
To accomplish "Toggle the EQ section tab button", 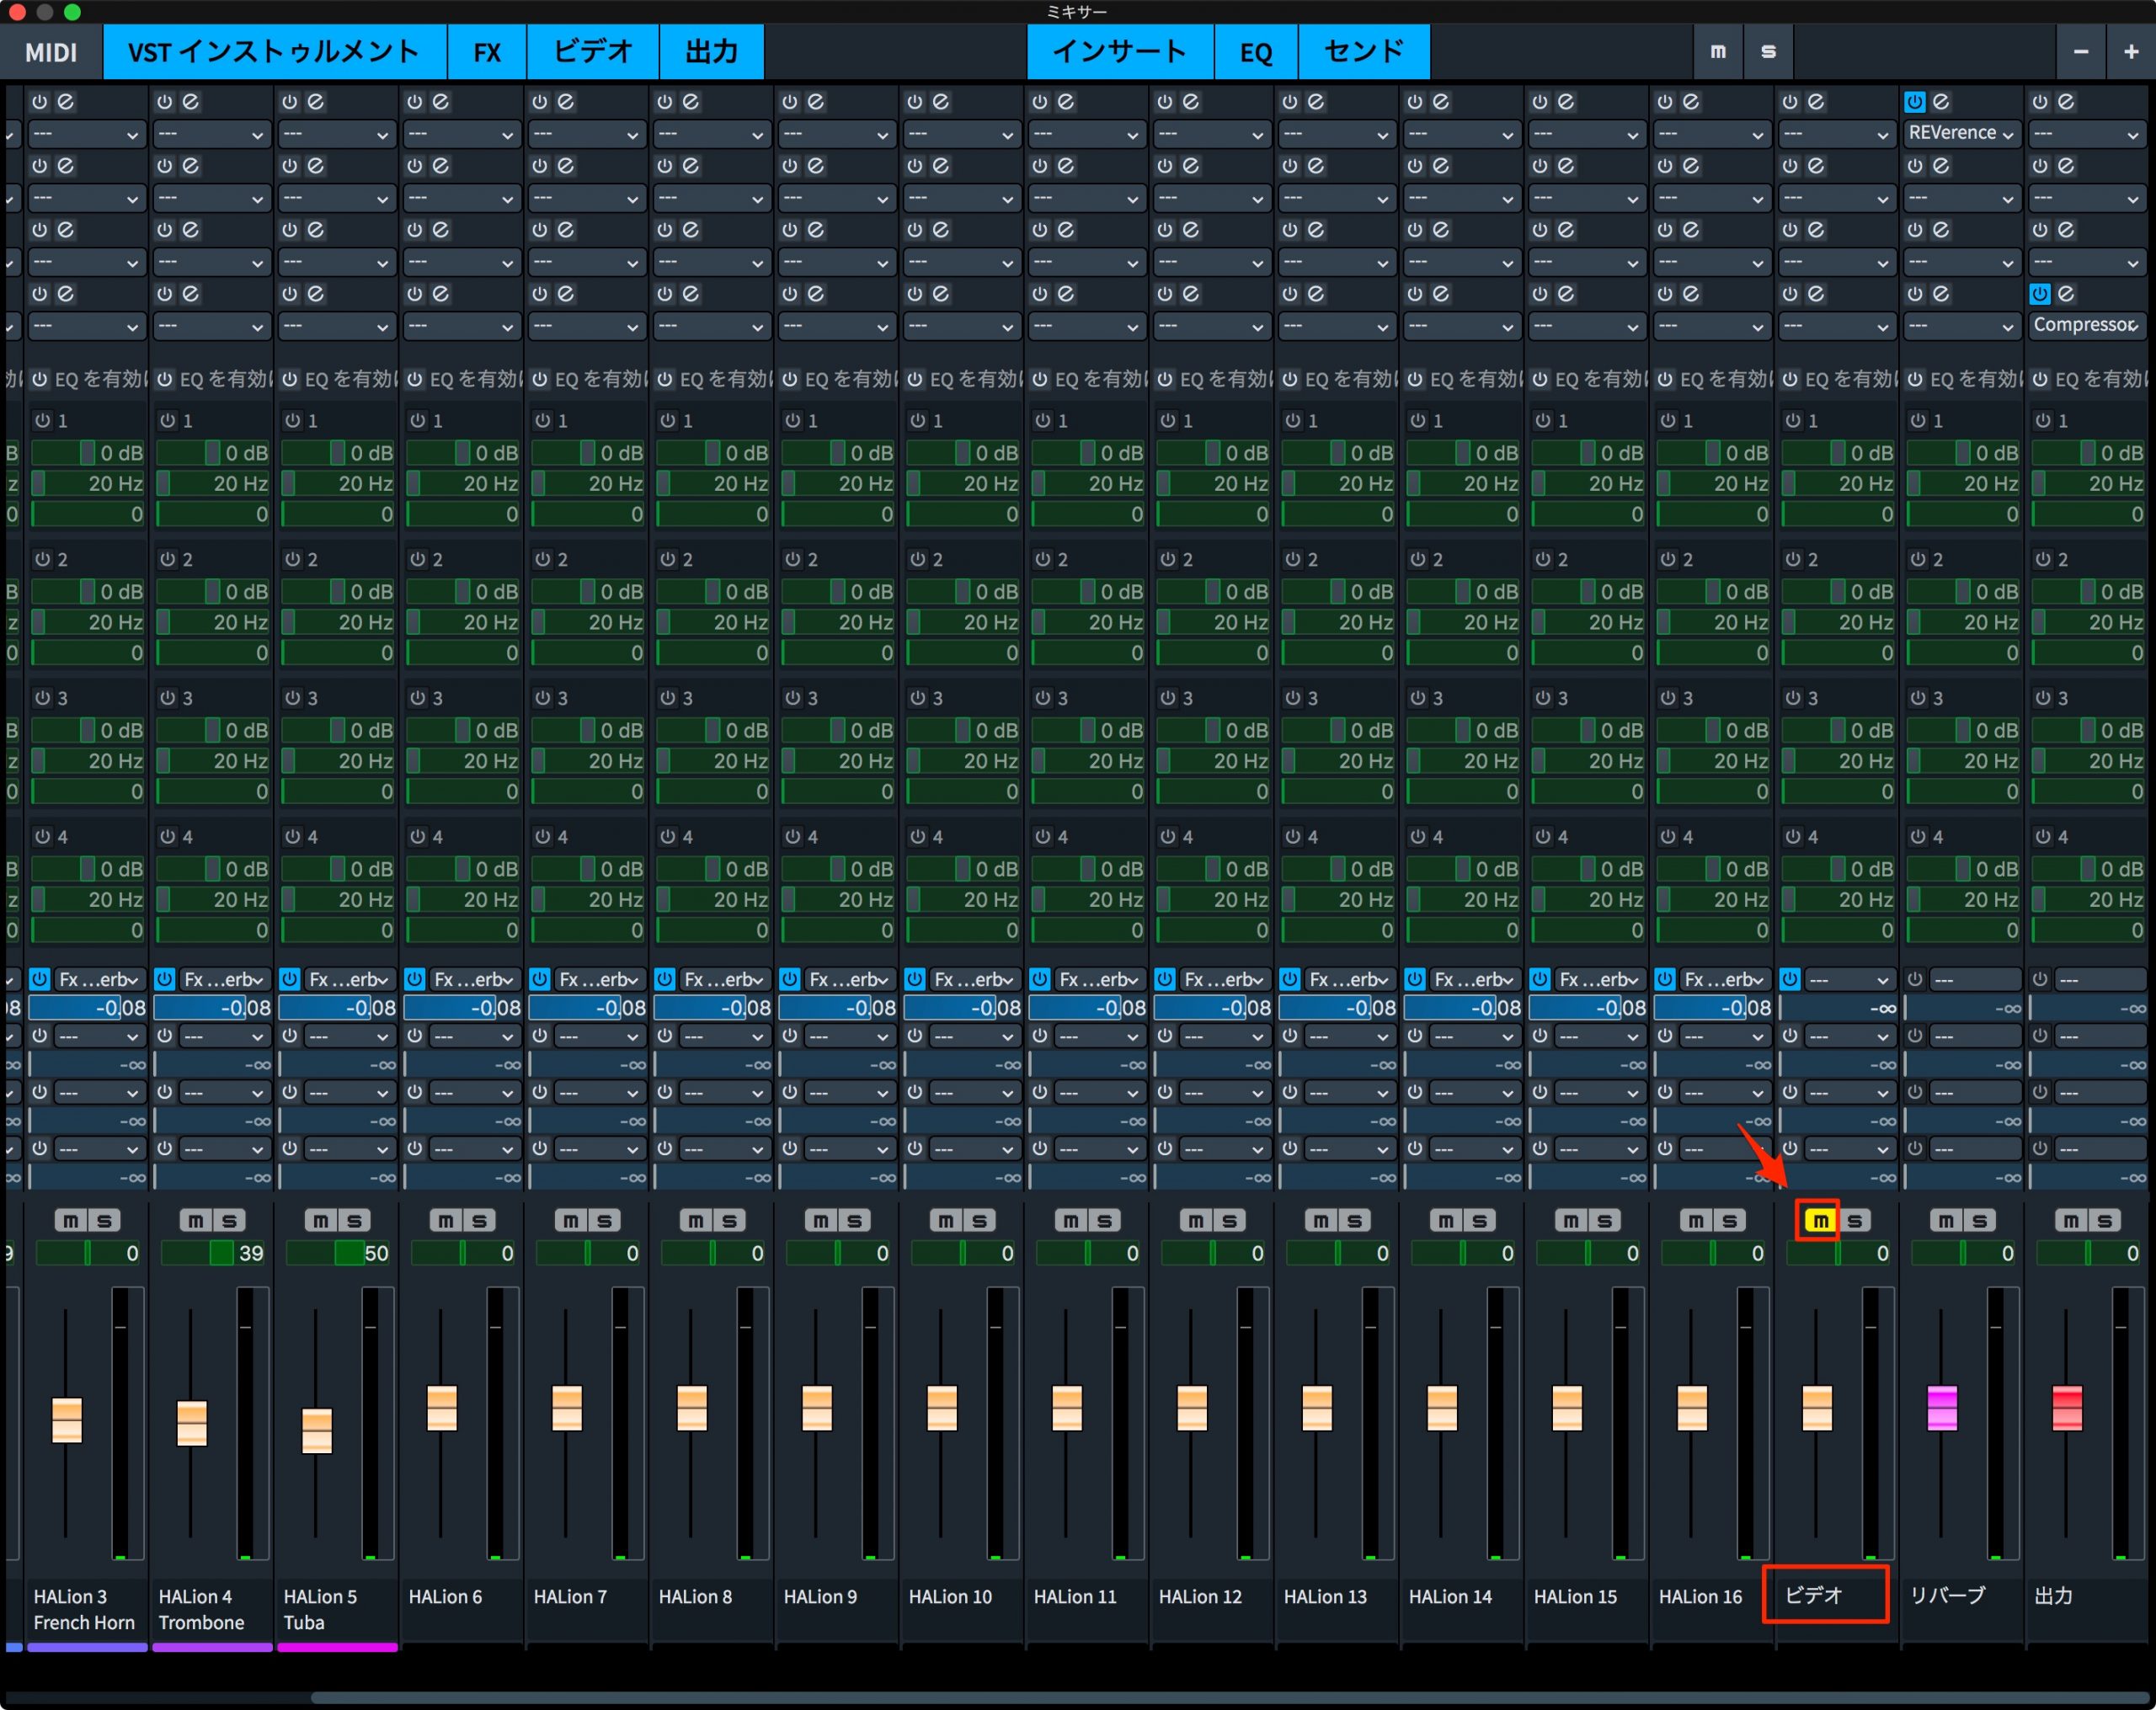I will [x=1256, y=51].
